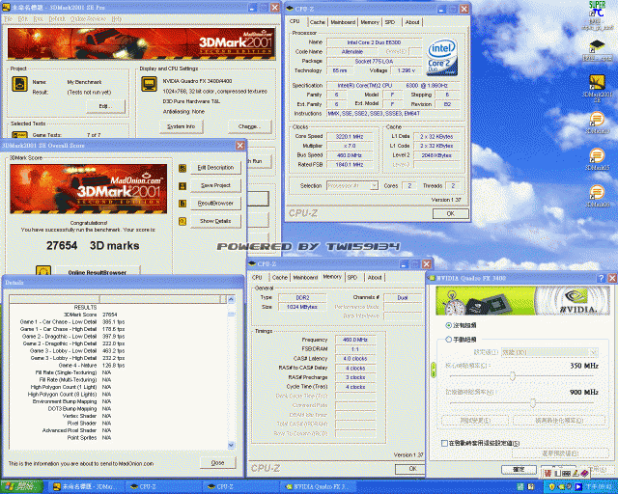The image size is (618, 494).
Task: Switch to NVIDIA Quadro FX taskbar item
Action: (x=317, y=487)
